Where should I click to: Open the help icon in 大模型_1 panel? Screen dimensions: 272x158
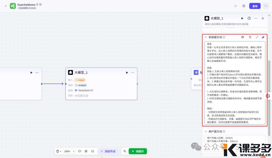click(x=249, y=18)
